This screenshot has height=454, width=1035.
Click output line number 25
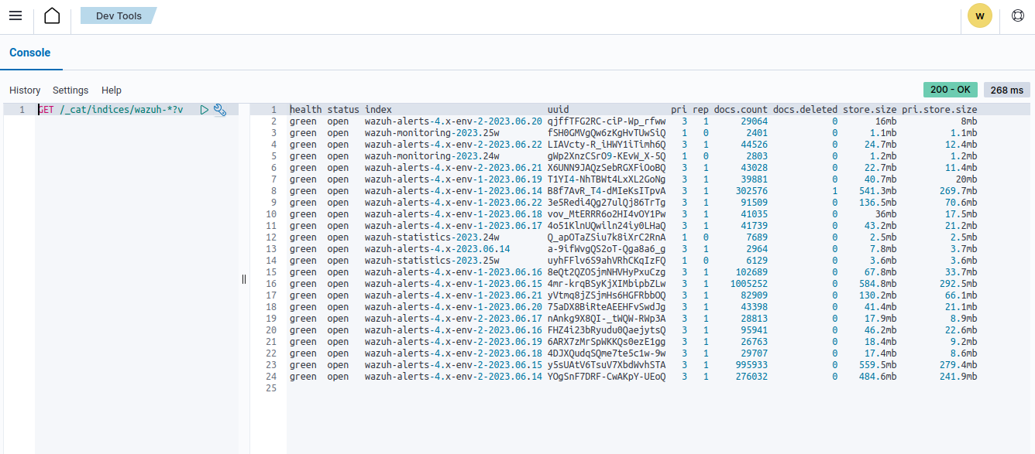[x=271, y=388]
